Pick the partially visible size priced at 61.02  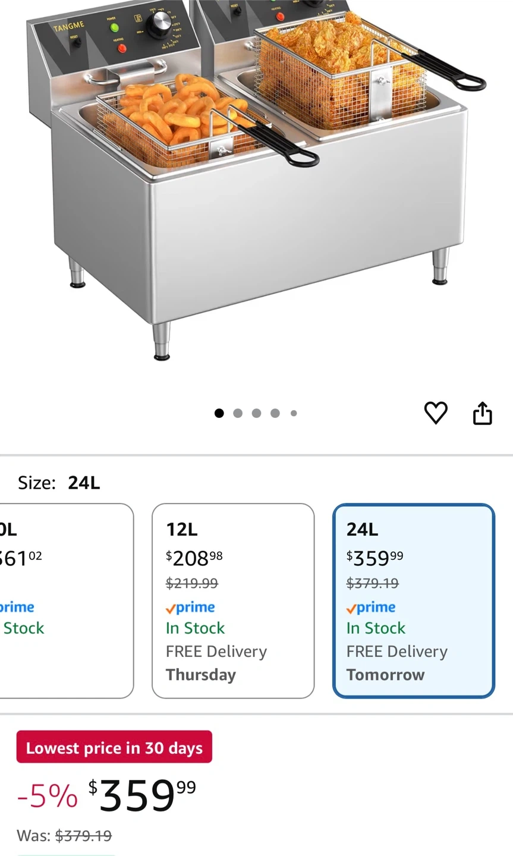tap(65, 600)
